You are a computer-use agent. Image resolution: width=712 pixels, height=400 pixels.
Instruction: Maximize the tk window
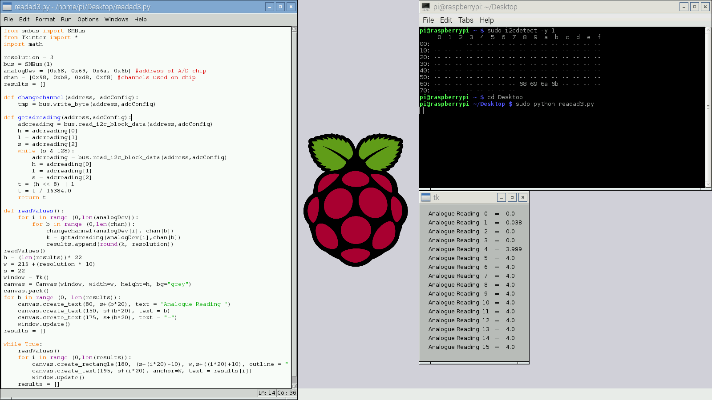pyautogui.click(x=512, y=197)
